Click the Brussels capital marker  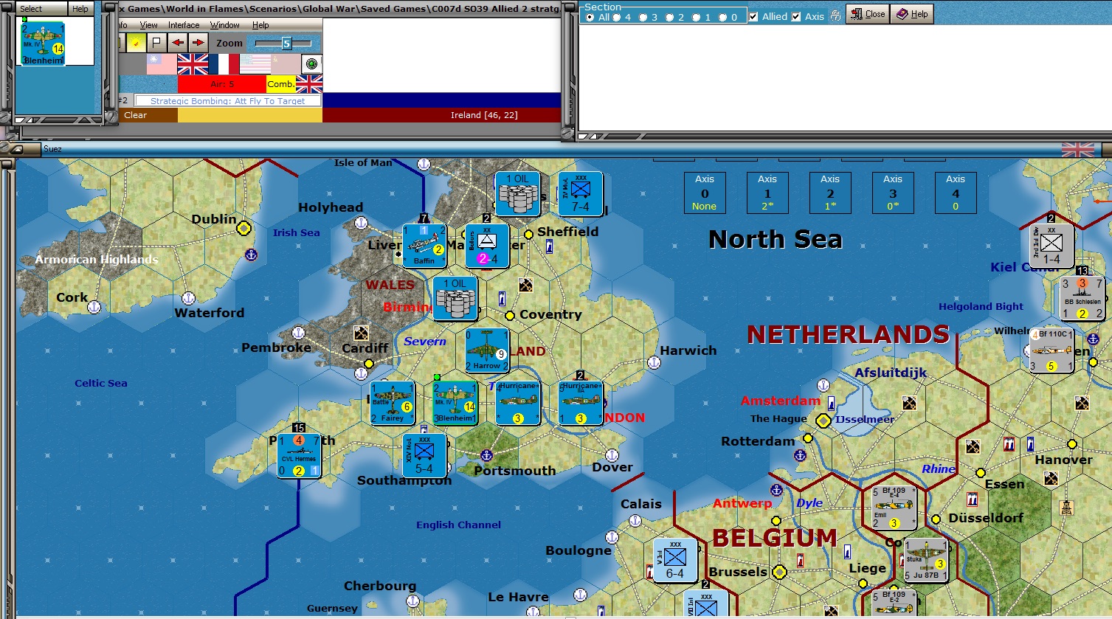[x=779, y=572]
